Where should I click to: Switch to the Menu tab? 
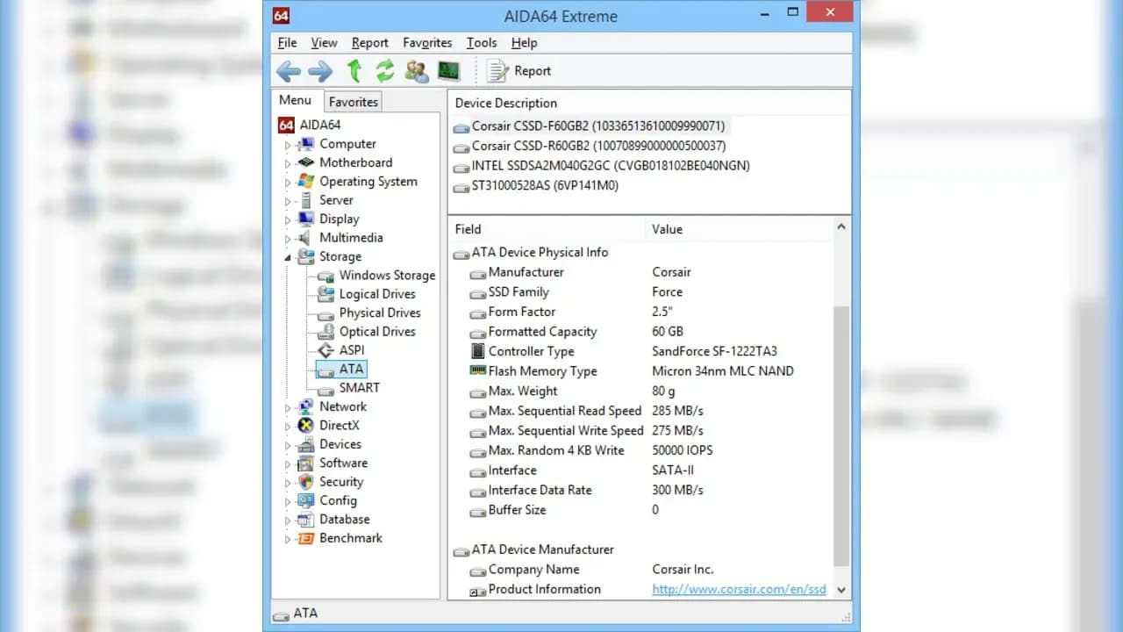pos(296,100)
